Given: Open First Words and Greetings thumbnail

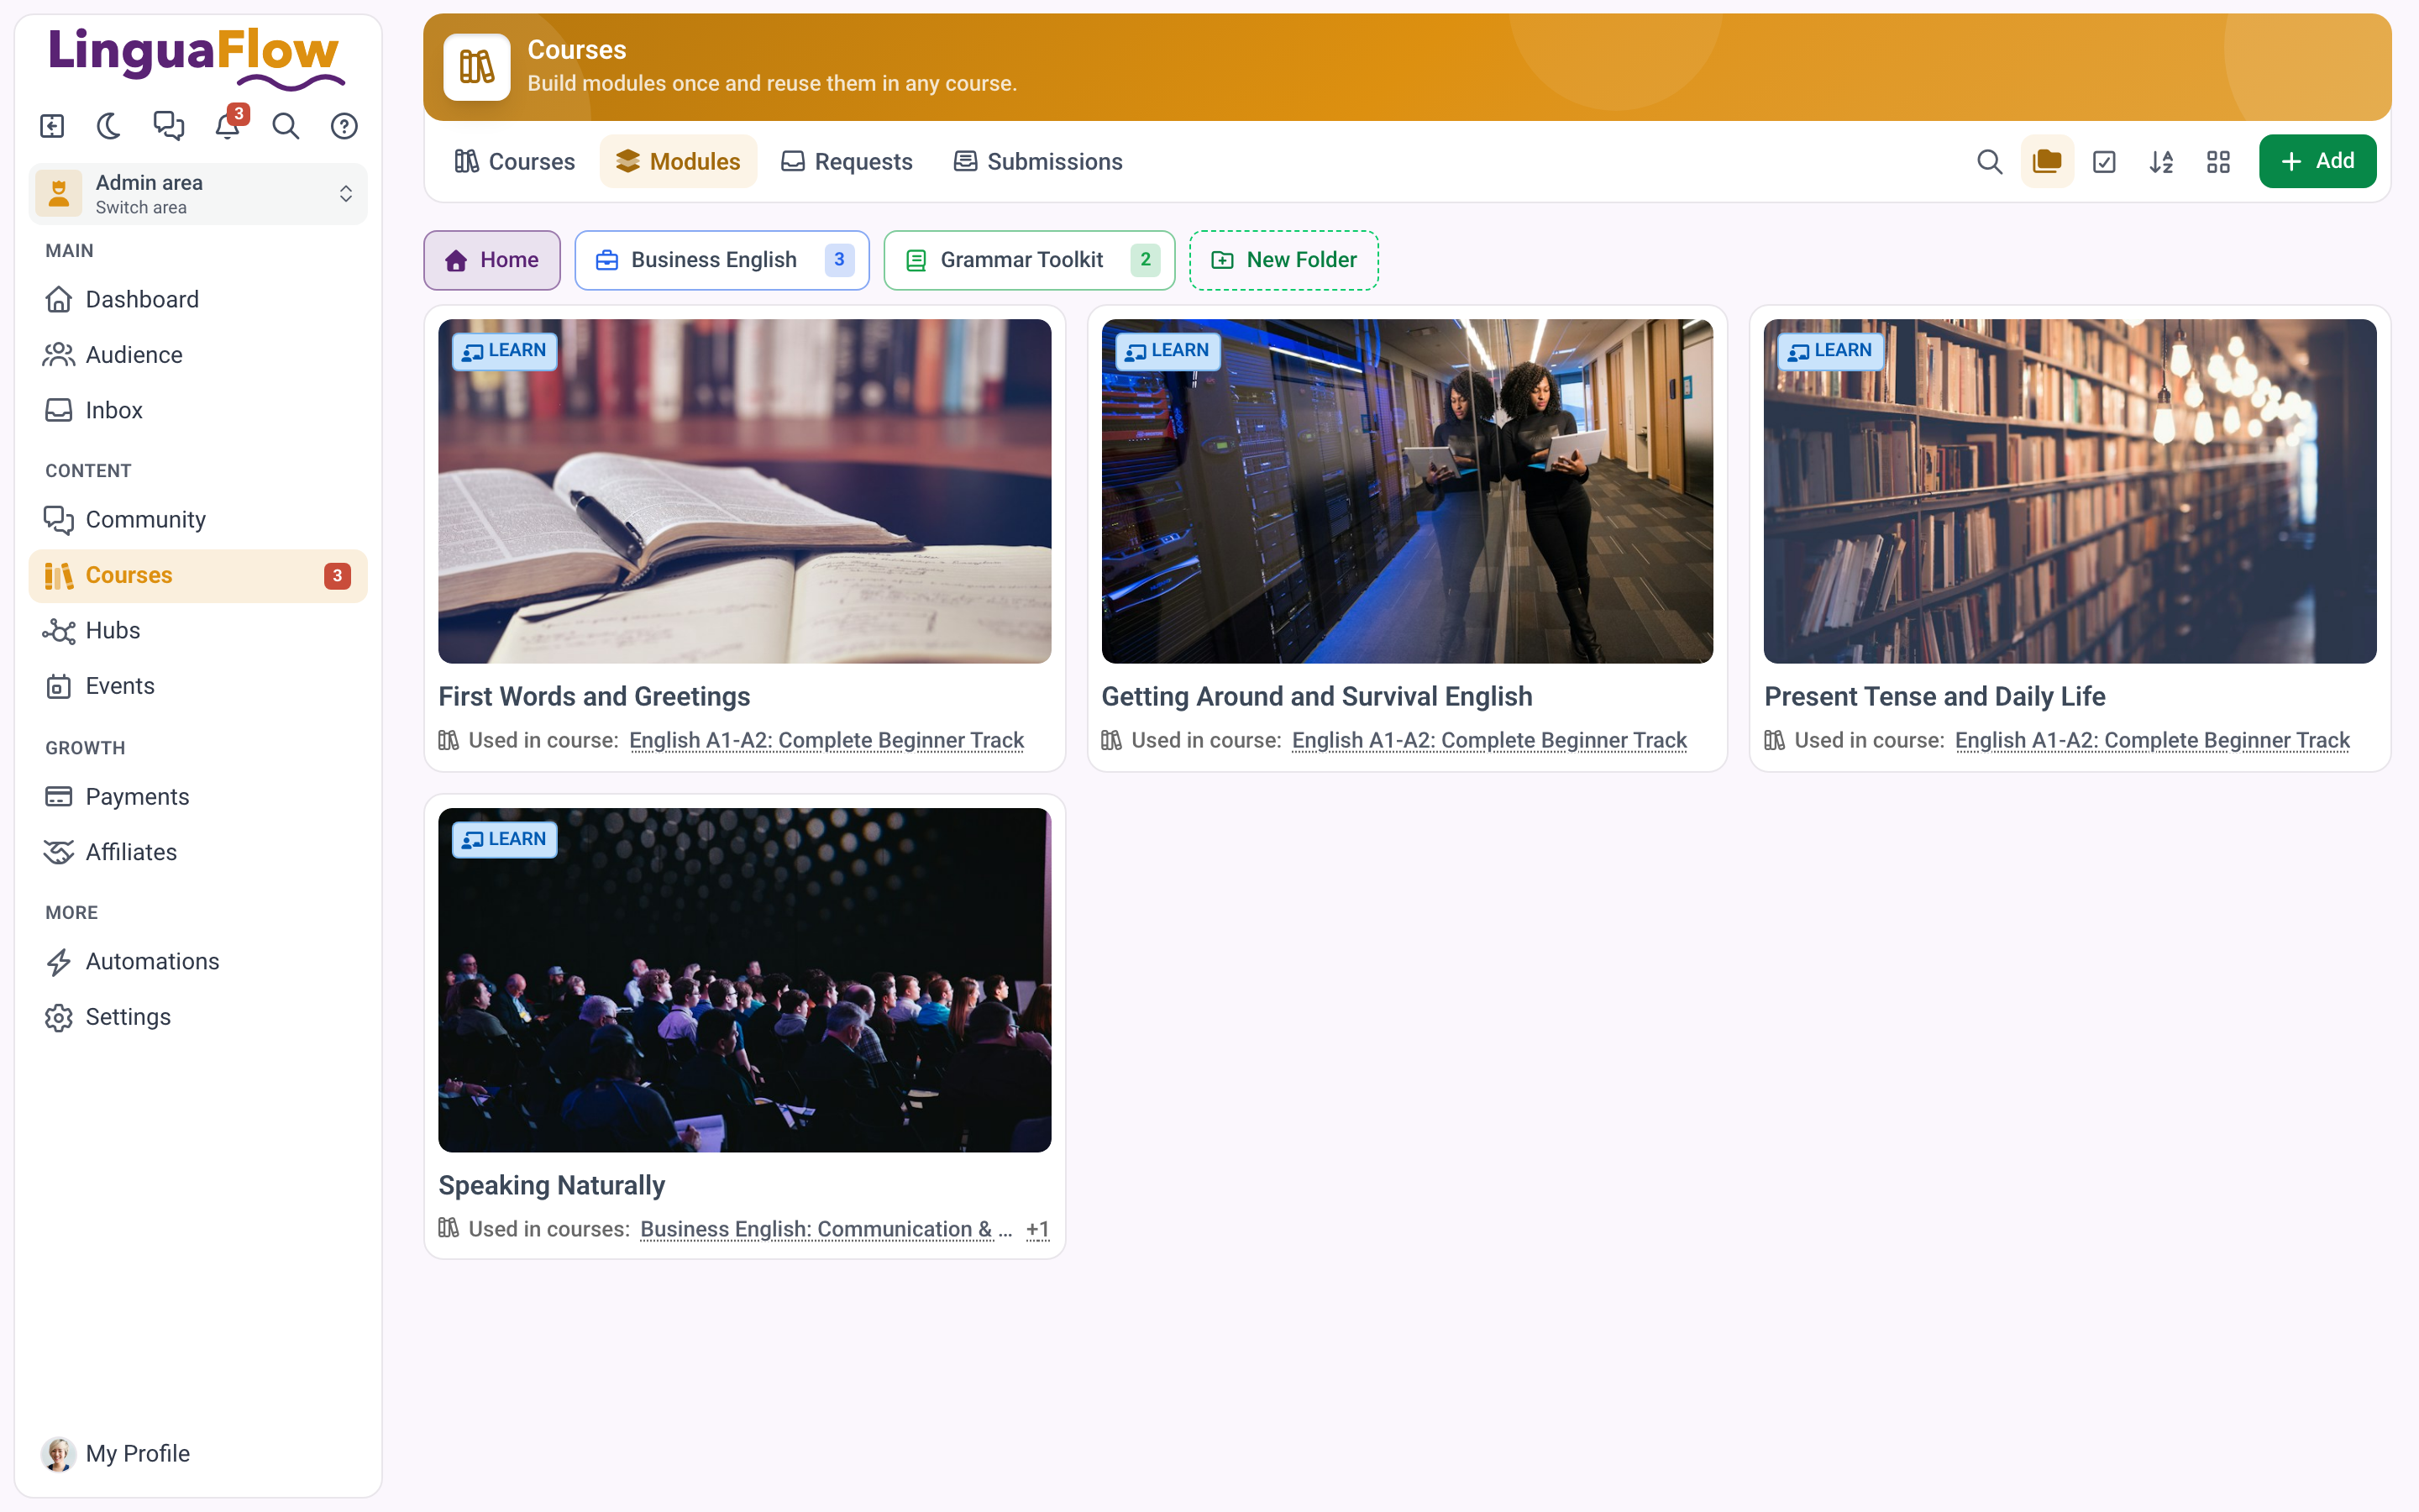Looking at the screenshot, I should click(745, 491).
